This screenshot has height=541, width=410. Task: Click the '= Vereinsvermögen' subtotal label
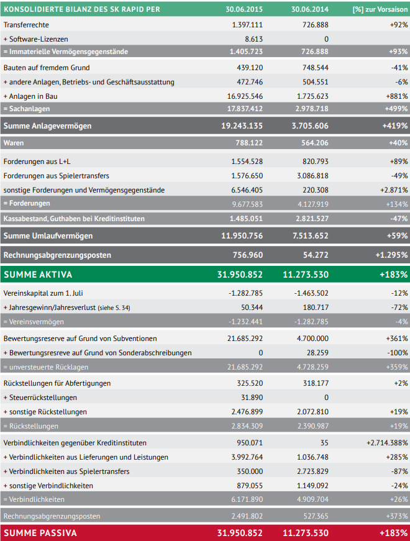pyautogui.click(x=34, y=322)
